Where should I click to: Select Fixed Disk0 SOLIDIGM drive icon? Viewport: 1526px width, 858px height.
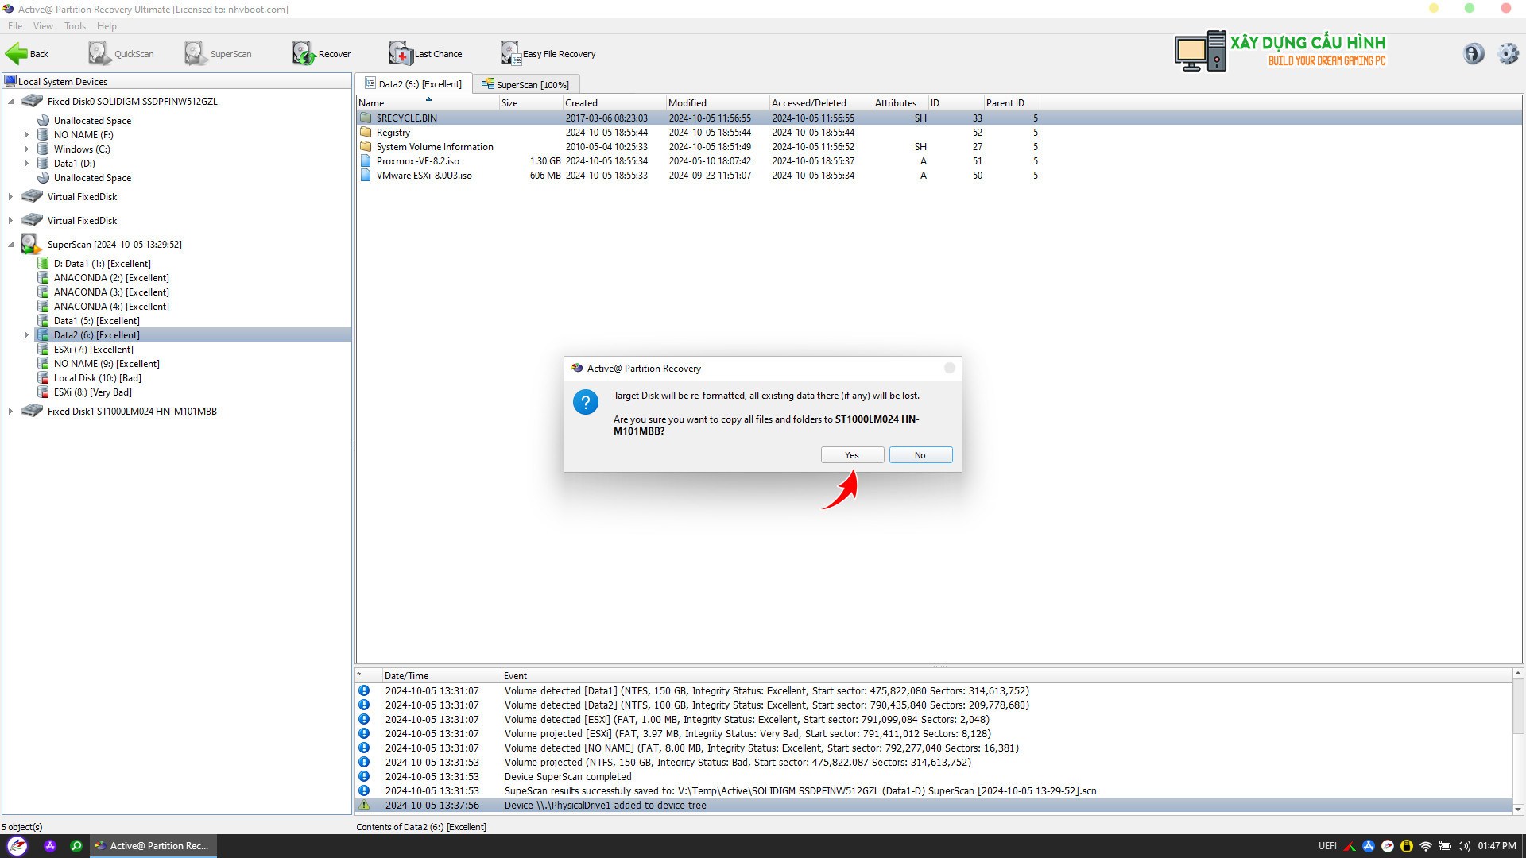tap(32, 101)
